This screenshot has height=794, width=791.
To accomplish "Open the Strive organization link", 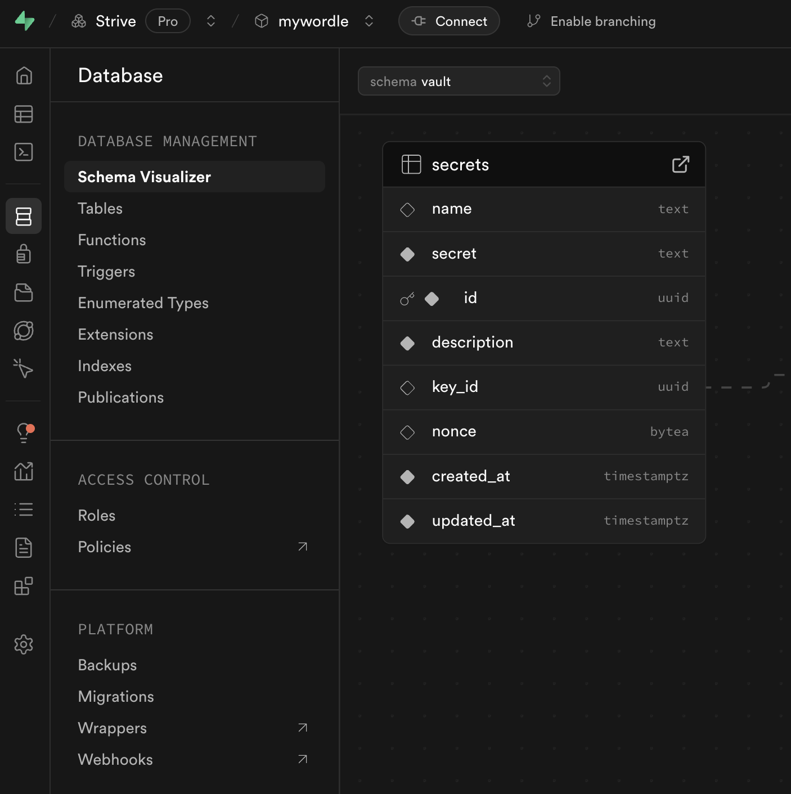I will (x=104, y=21).
